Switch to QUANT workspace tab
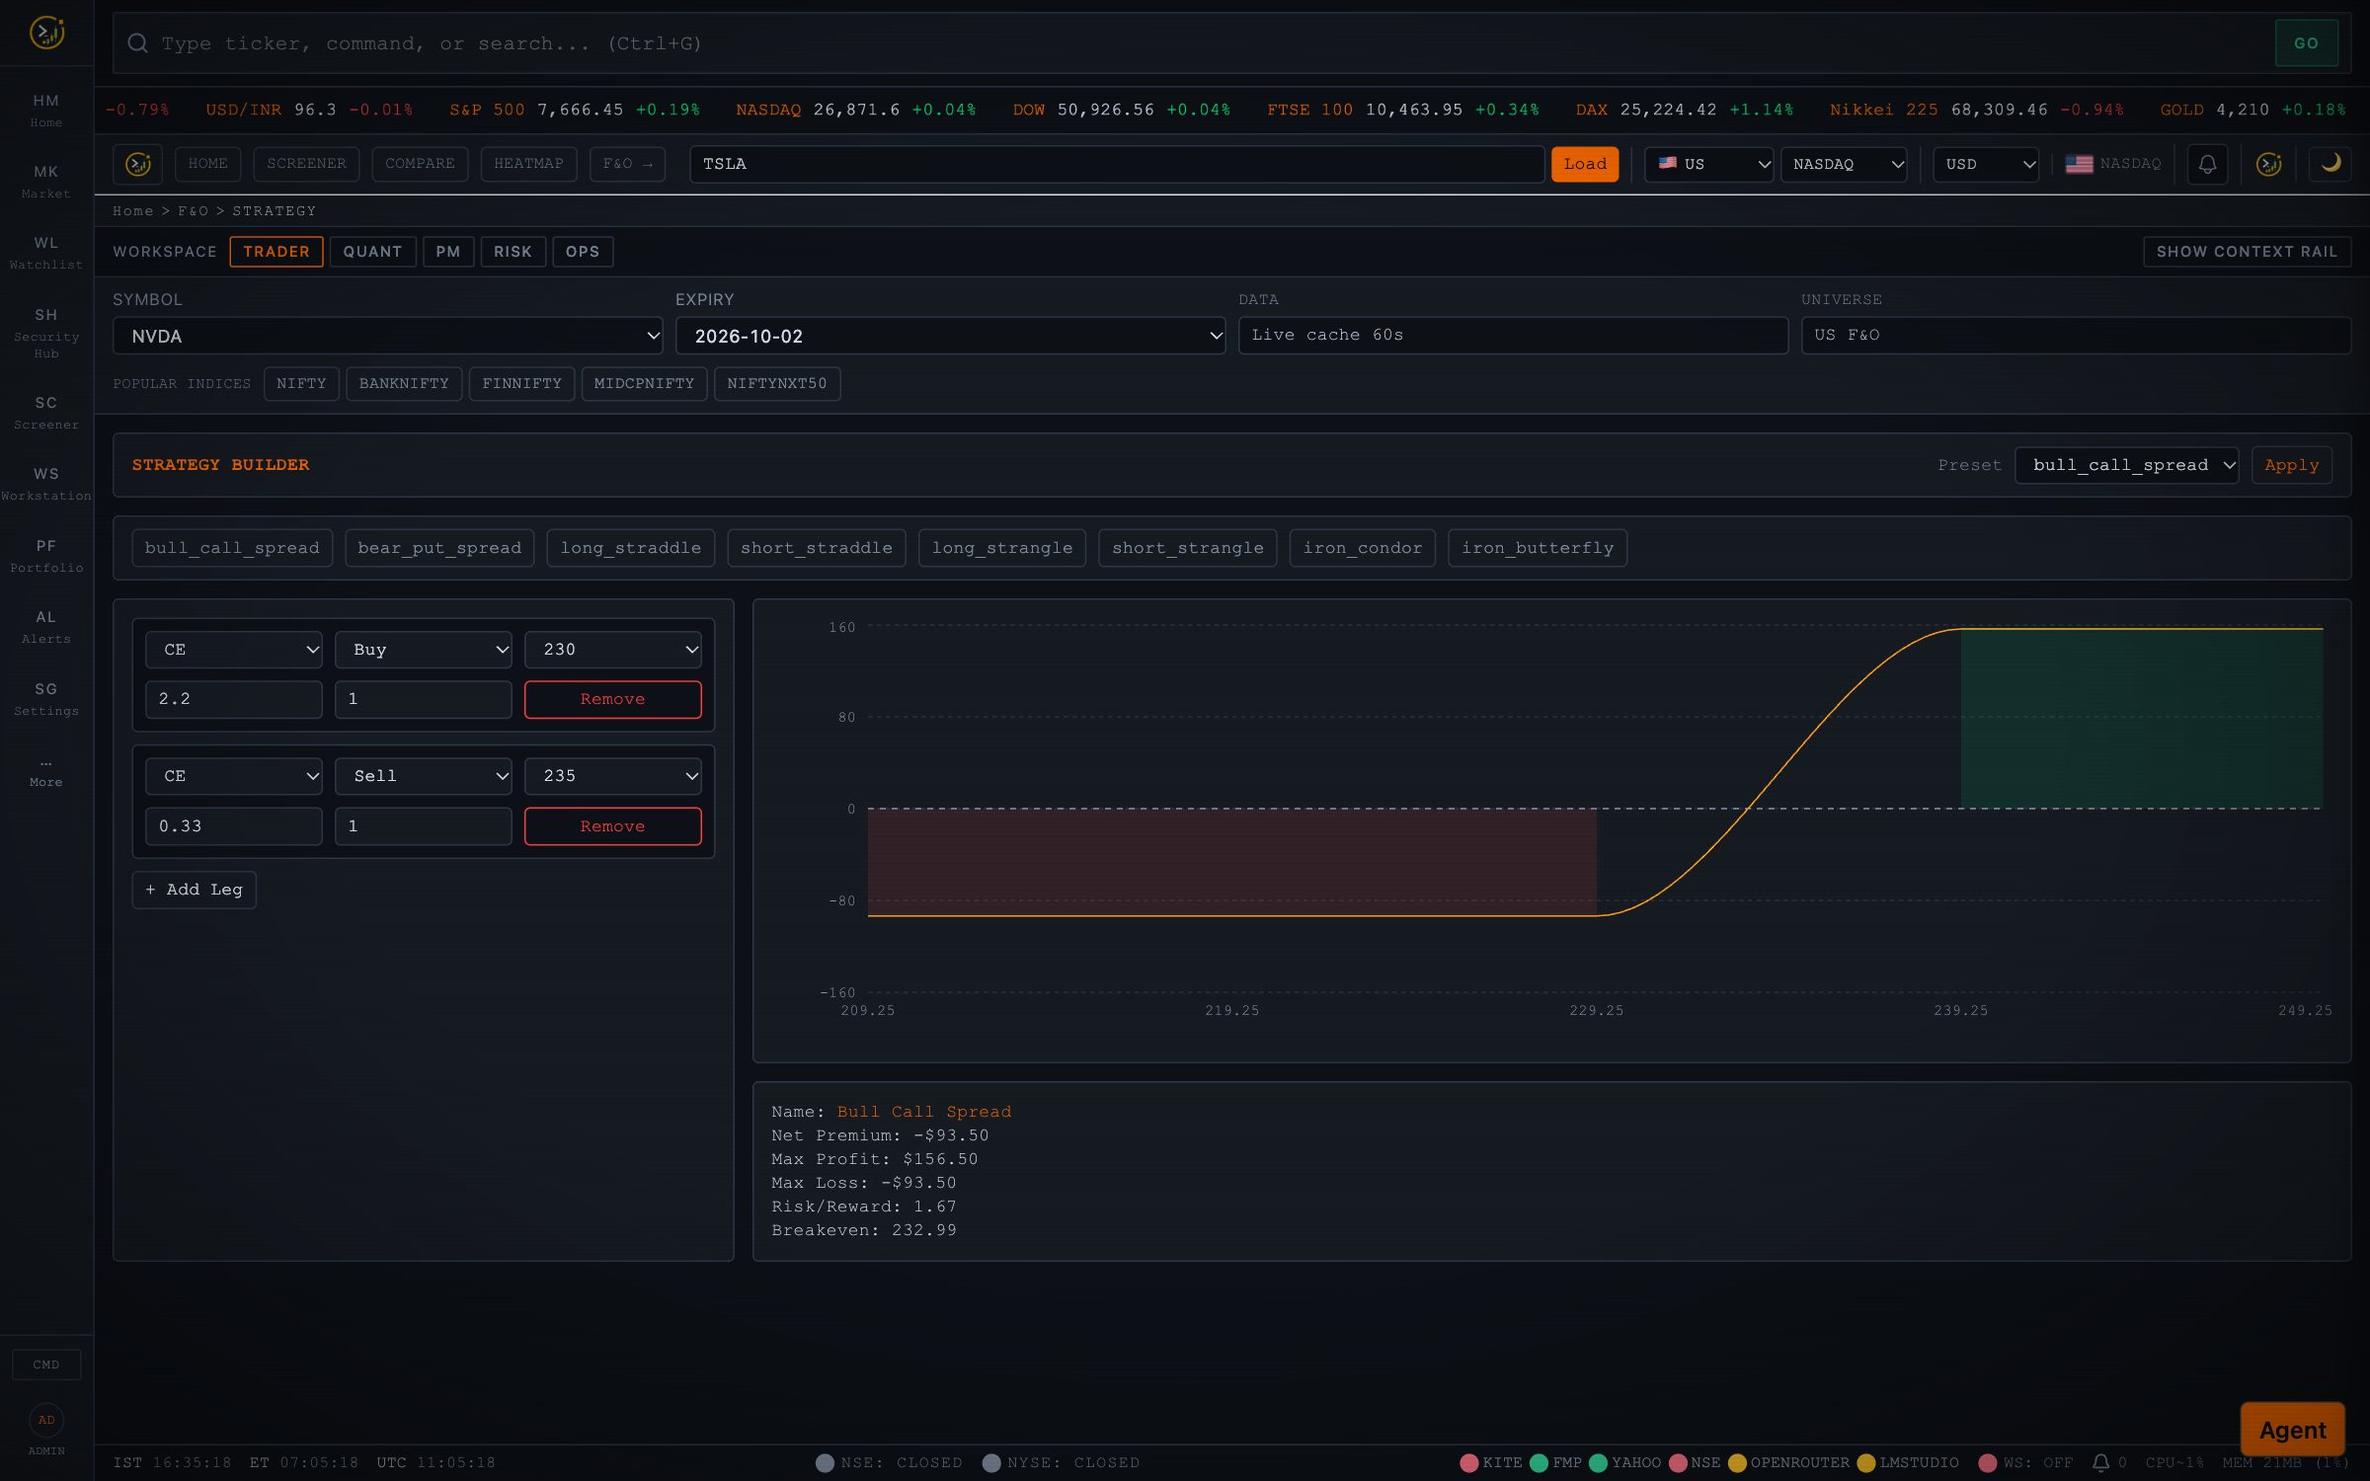Viewport: 2370px width, 1481px height. 372,252
